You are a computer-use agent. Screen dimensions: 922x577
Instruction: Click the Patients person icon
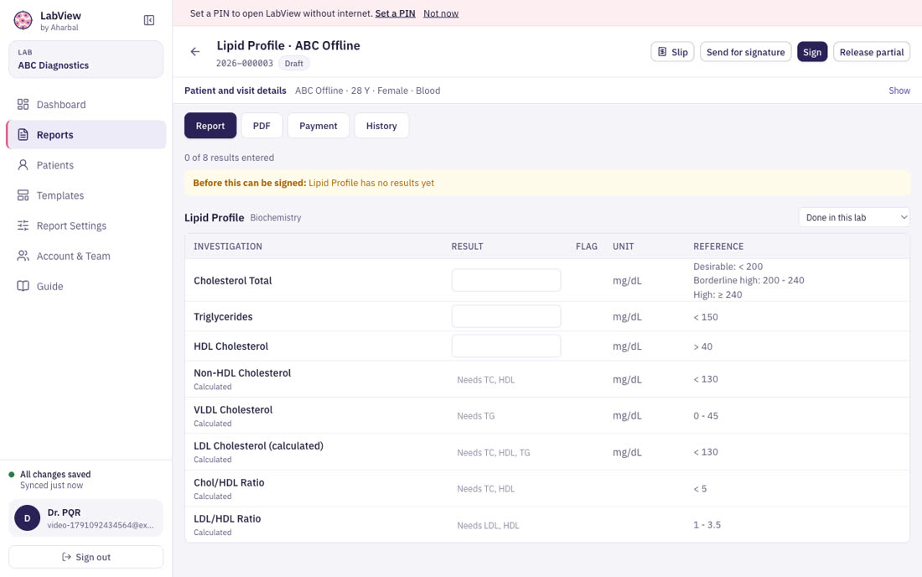23,165
